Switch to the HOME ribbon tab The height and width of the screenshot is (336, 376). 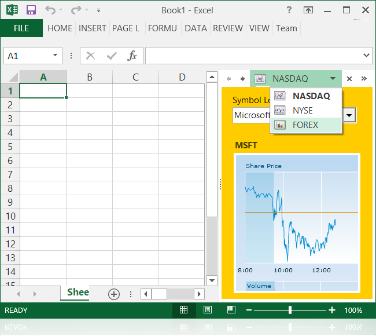[x=60, y=28]
